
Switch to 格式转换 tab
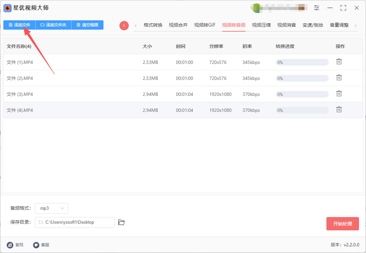pyautogui.click(x=153, y=25)
